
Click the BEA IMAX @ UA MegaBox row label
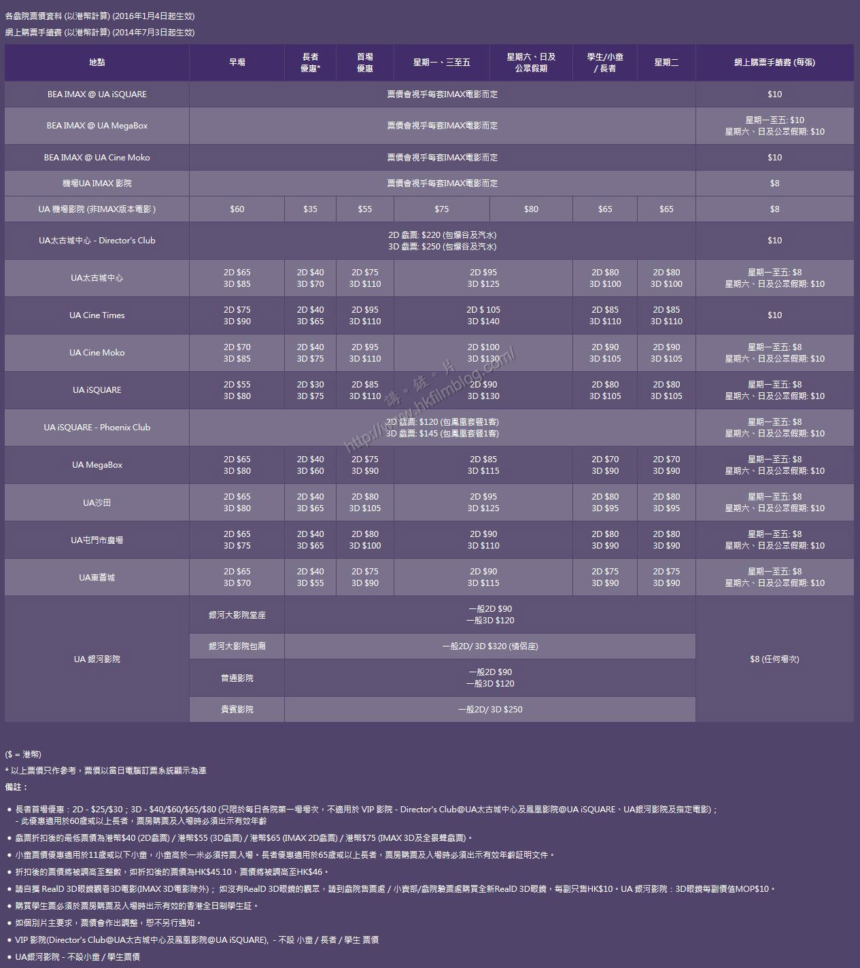pyautogui.click(x=97, y=125)
